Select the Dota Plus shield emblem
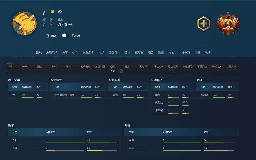The width and height of the screenshot is (256, 160). click(203, 24)
